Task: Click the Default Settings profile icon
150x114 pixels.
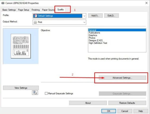Action: (36, 16)
